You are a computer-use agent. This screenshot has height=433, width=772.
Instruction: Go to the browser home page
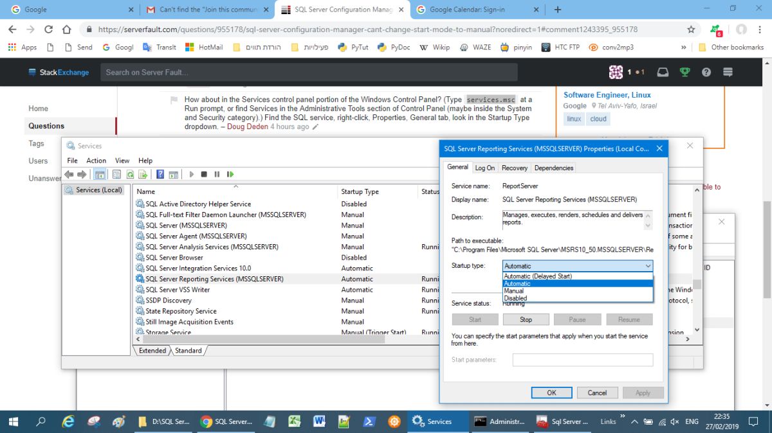tap(66, 30)
